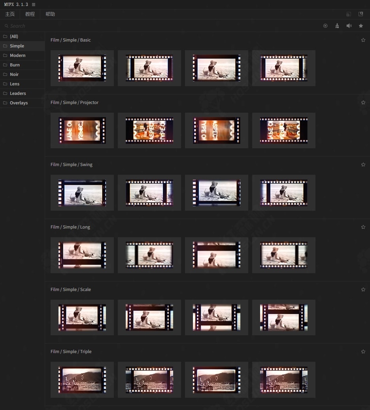Select second thumbnail in Simple / Scale row
Viewport: 370px width, 410px height.
coord(149,317)
